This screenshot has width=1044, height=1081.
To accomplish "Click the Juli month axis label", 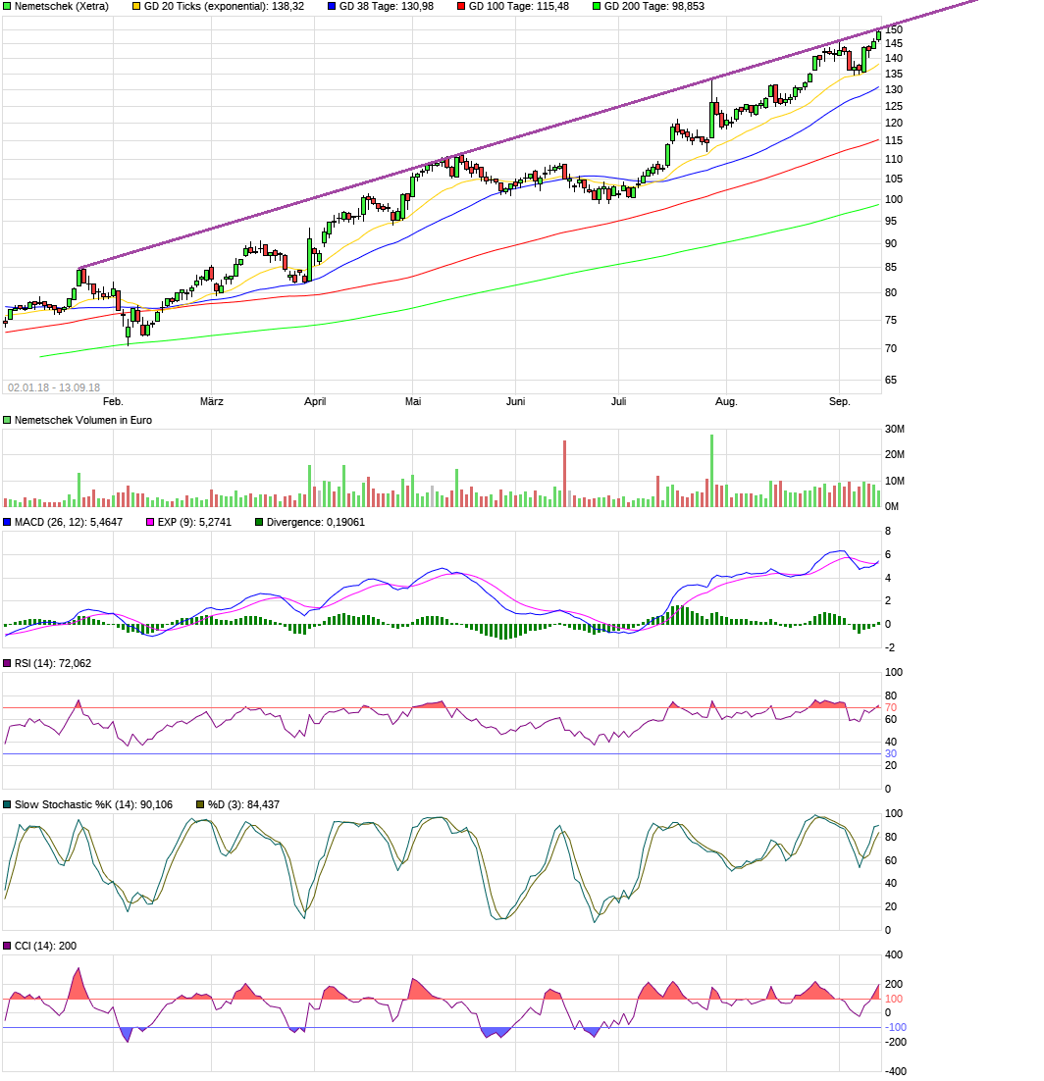I will pos(618,401).
